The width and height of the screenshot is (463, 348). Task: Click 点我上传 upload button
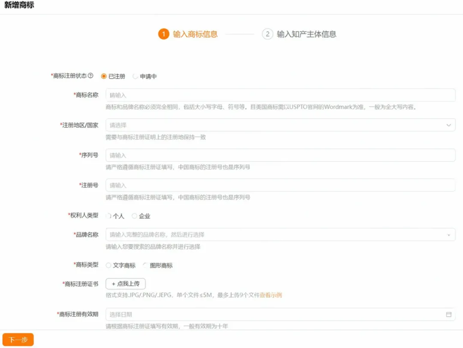coord(126,284)
